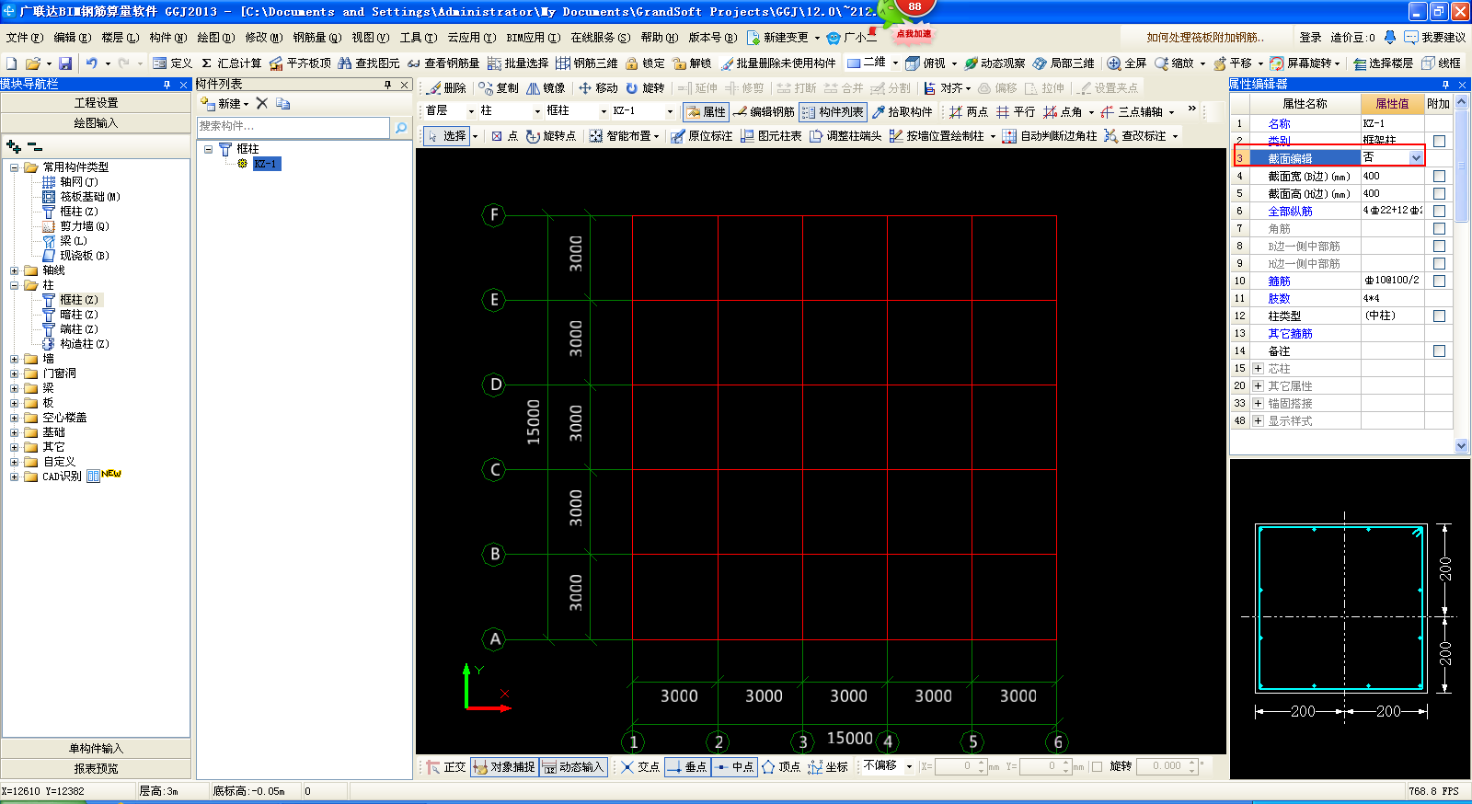Click the 旋转 rotate tool
The width and height of the screenshot is (1472, 804).
[x=645, y=88]
